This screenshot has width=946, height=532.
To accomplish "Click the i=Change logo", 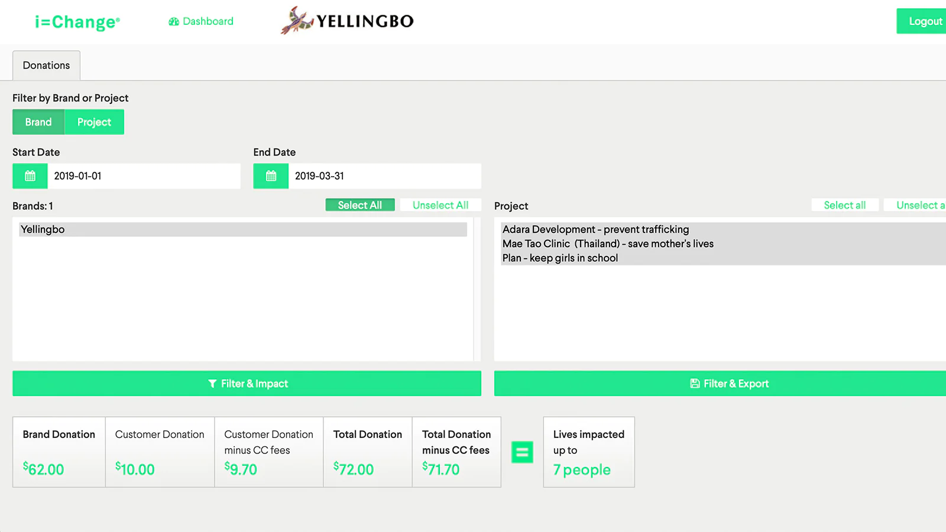I will pos(77,22).
